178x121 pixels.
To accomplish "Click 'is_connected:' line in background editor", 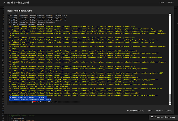I will click(x=18, y=118).
